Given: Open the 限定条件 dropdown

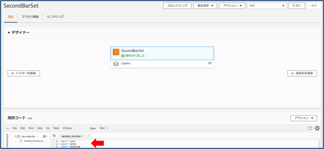Looking at the screenshot, I should [x=205, y=6].
